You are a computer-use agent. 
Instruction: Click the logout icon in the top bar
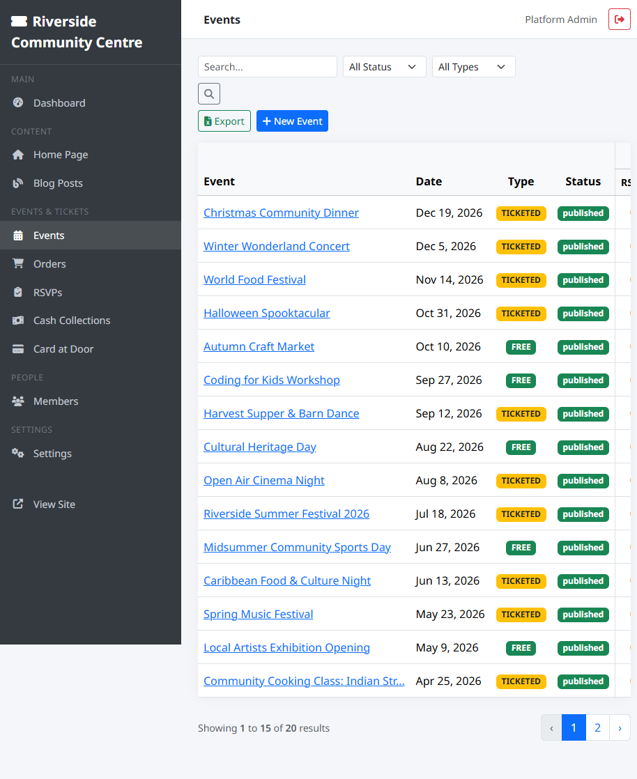(619, 19)
